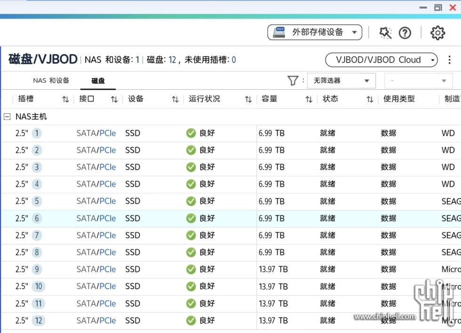Sort by the 接口 column arrows
The width and height of the screenshot is (461, 333).
(114, 100)
